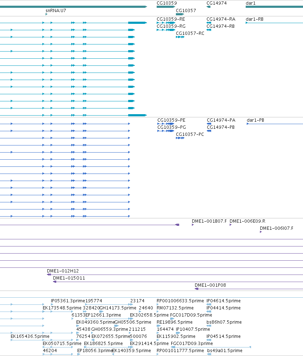The height and width of the screenshot is (356, 303).
Task: Select EST bs49a01.5prime
Action: point(225,351)
